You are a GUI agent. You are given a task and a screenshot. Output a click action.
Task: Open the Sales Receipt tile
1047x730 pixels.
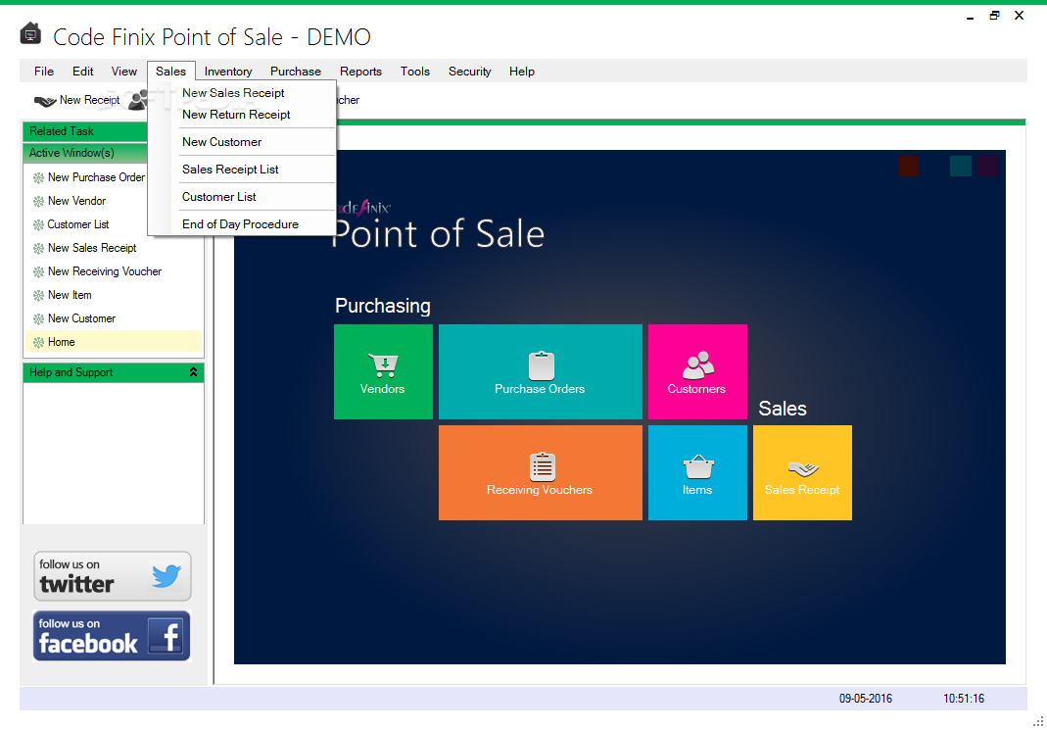802,473
